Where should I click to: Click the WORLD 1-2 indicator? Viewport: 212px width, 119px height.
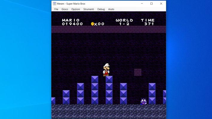[125, 22]
